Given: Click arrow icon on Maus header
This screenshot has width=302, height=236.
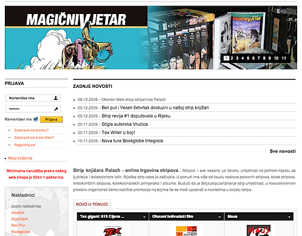Looking at the screenshot, I should click(x=289, y=217).
